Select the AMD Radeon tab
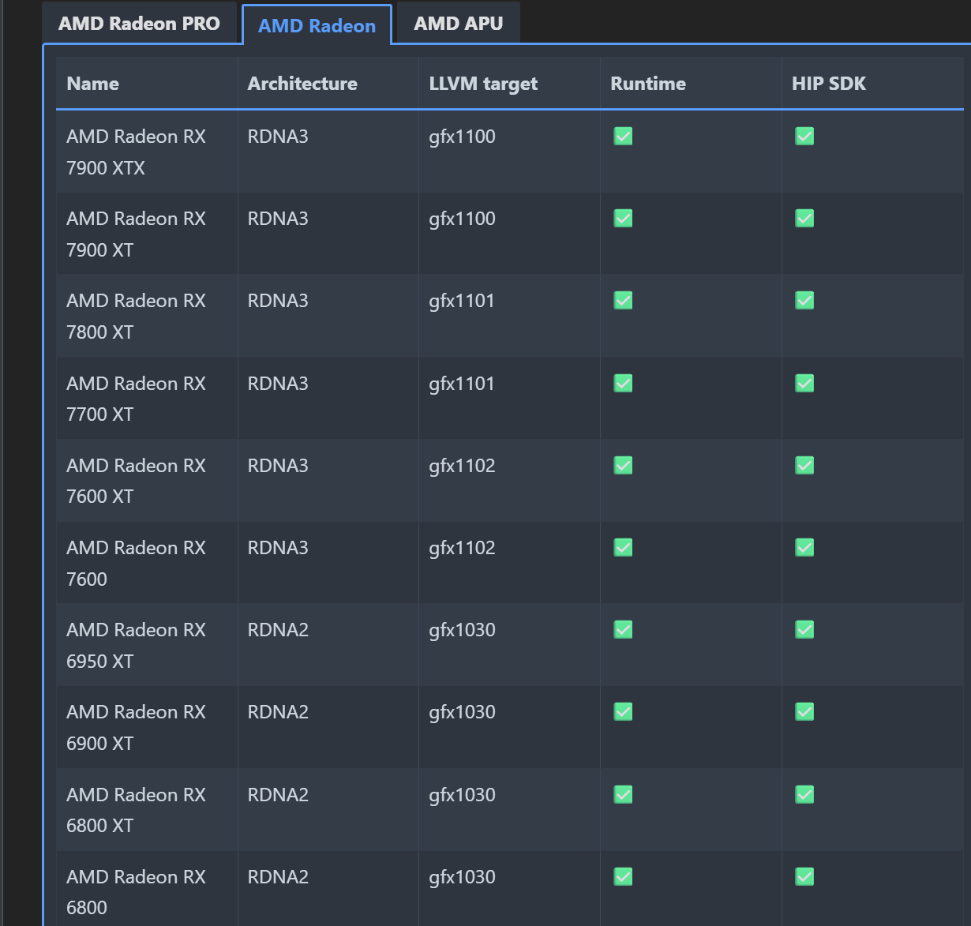 tap(317, 25)
